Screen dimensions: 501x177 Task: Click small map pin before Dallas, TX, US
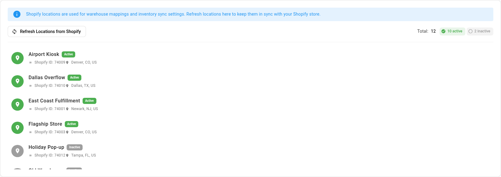tap(67, 86)
